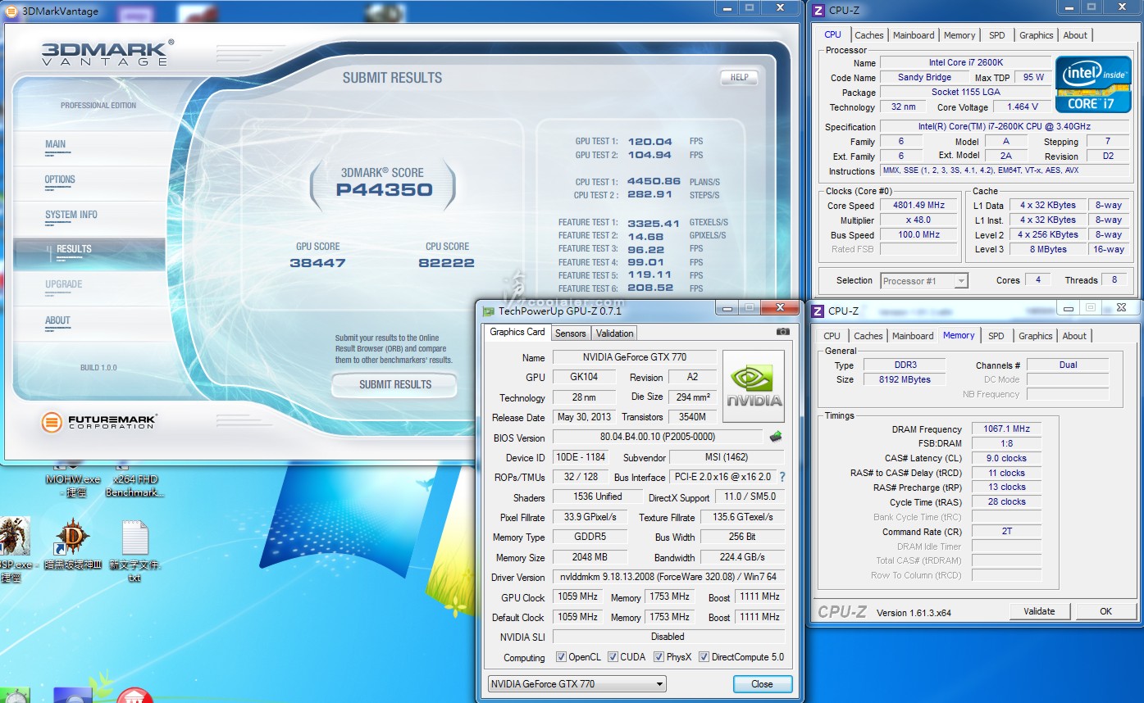The width and height of the screenshot is (1144, 703).
Task: Click the Intel Core i7 2600K name field
Action: [x=965, y=63]
